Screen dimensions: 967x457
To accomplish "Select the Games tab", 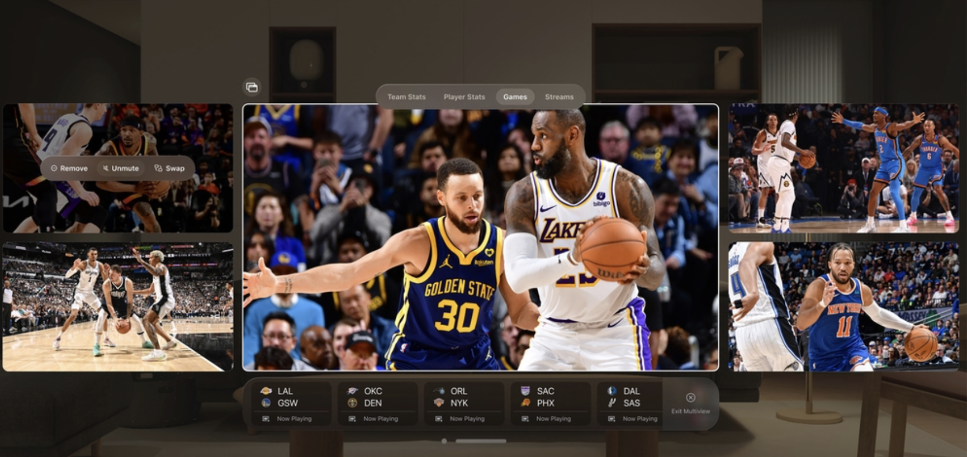I will point(515,97).
